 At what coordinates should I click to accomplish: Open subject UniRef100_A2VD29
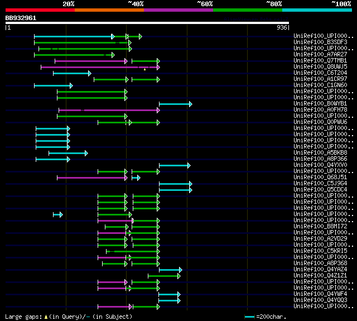click(x=320, y=239)
